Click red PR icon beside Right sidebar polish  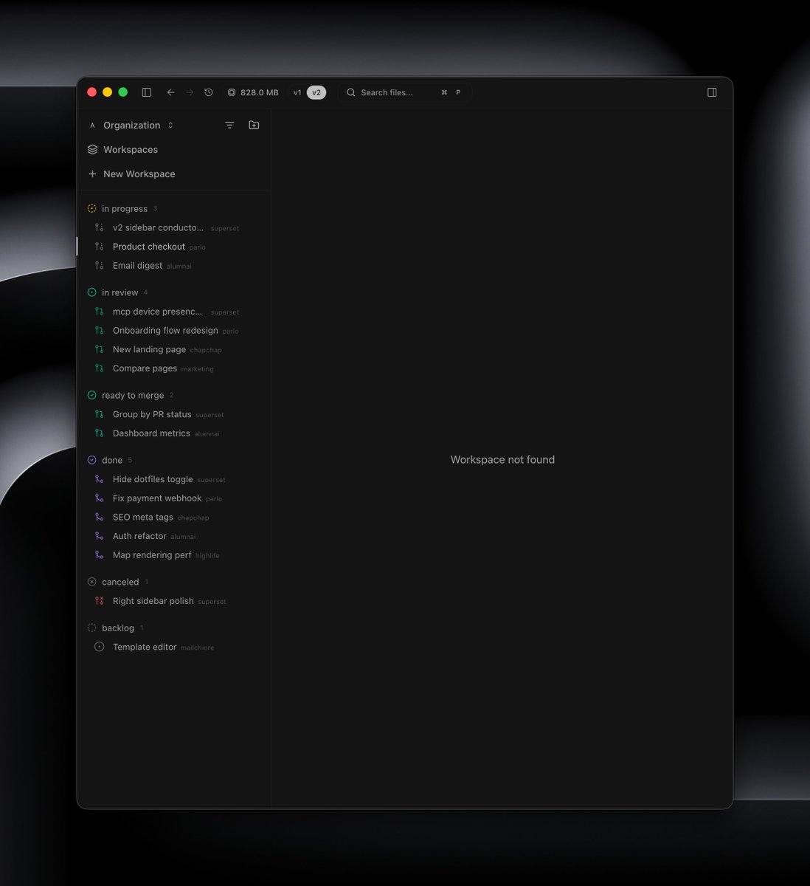coord(100,601)
